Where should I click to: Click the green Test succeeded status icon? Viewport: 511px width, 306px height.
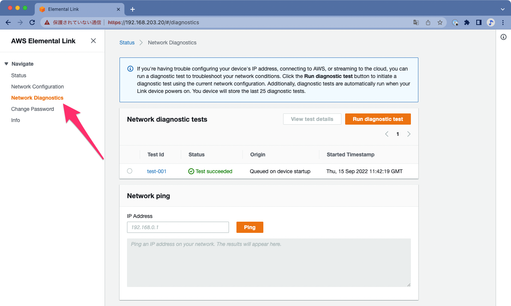click(191, 171)
